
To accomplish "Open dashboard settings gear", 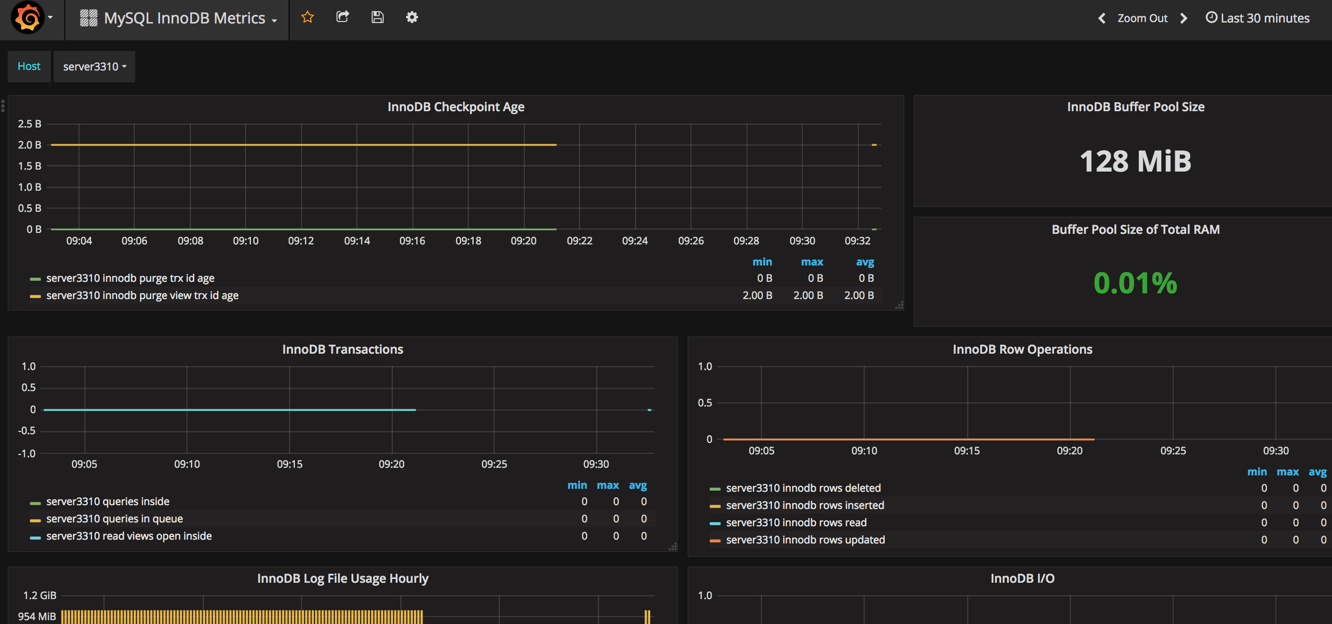I will 411,17.
